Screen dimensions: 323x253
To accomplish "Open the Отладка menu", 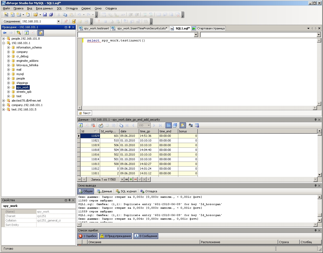I will (71, 8).
